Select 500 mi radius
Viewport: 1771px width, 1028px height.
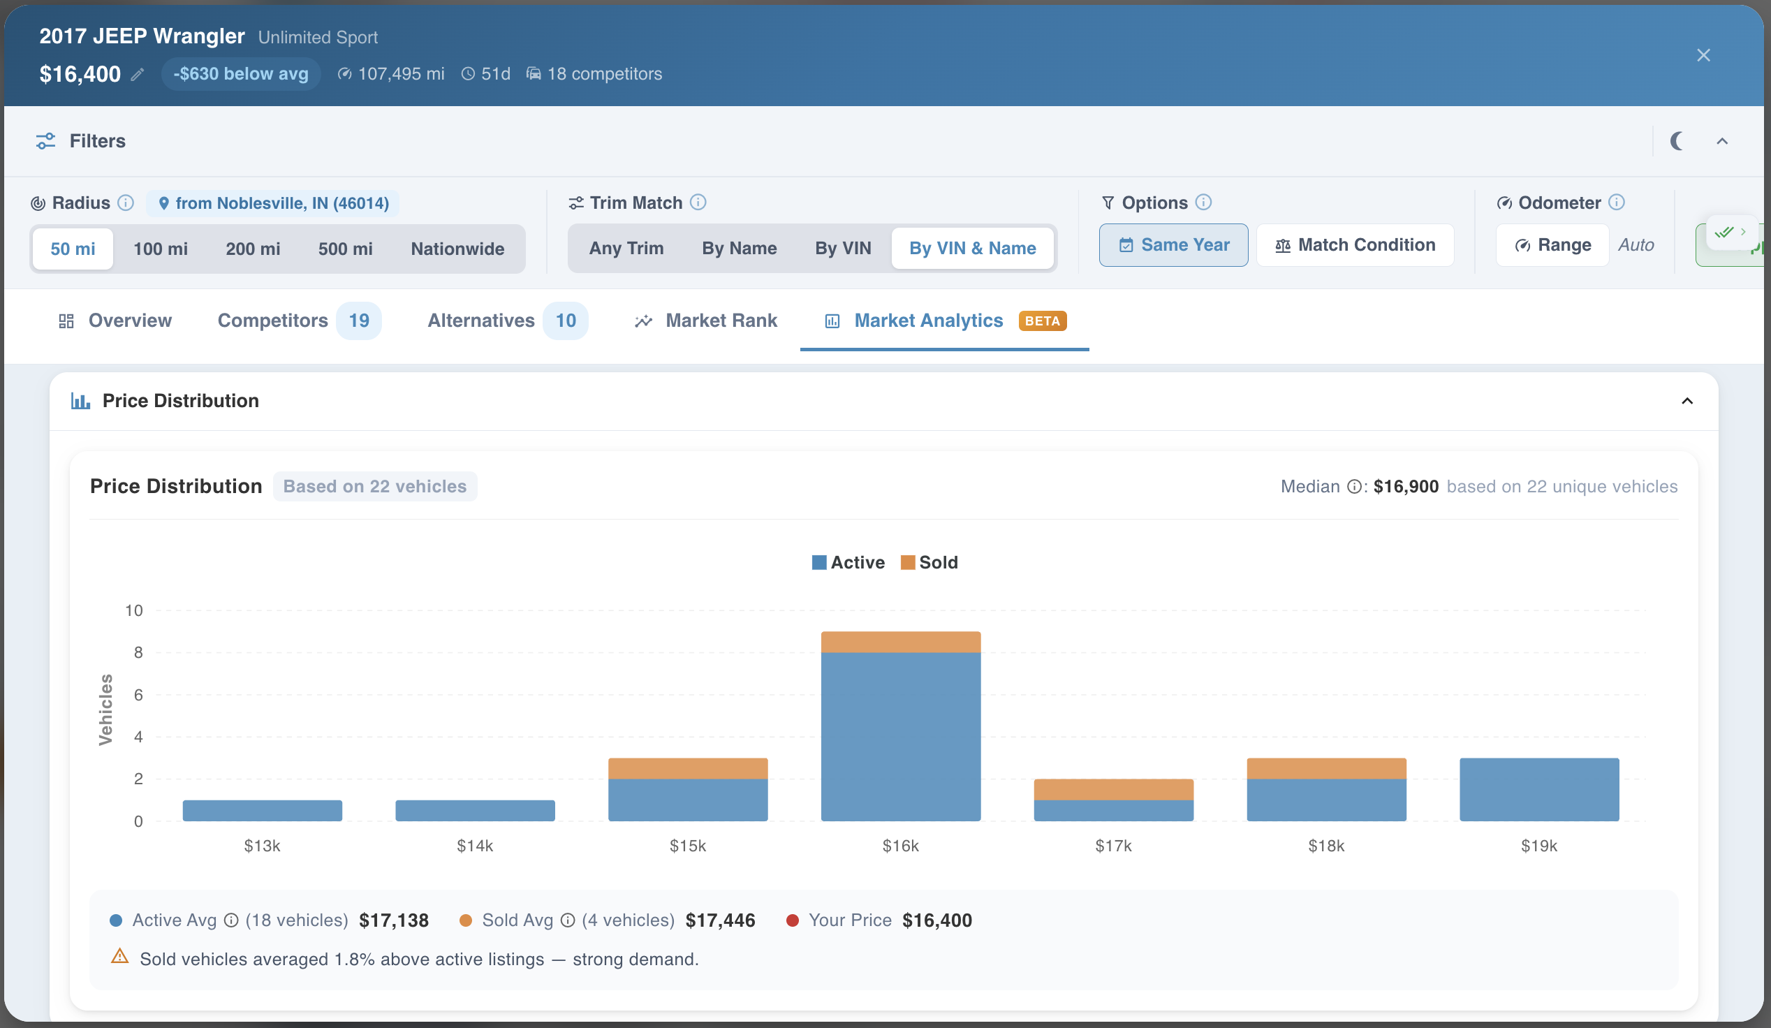(x=345, y=249)
